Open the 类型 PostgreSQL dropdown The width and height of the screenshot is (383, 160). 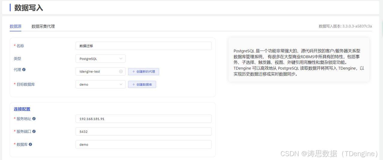[x=100, y=59]
